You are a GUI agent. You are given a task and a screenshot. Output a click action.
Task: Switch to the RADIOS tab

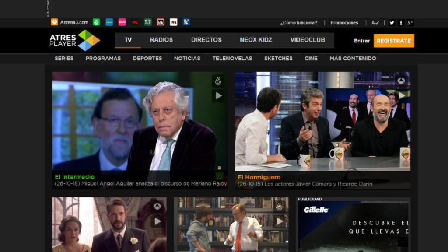[161, 40]
